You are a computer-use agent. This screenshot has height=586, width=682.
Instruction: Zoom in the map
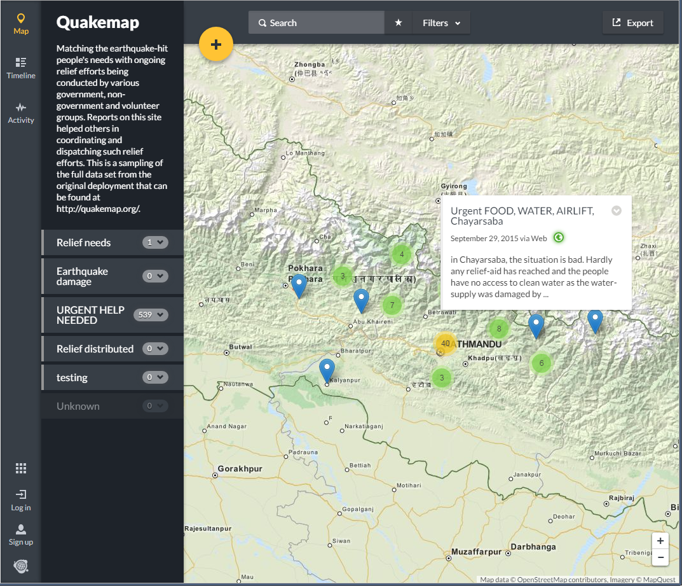[x=660, y=541]
